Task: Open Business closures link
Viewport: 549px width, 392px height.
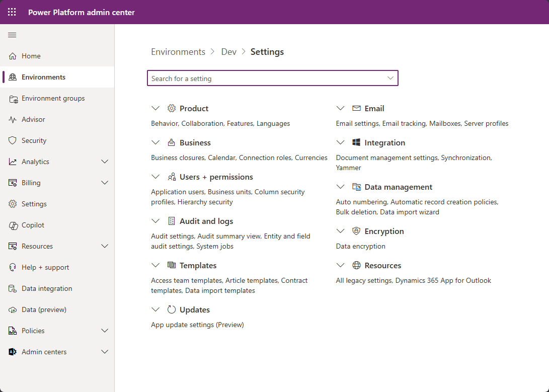Action: (x=178, y=158)
